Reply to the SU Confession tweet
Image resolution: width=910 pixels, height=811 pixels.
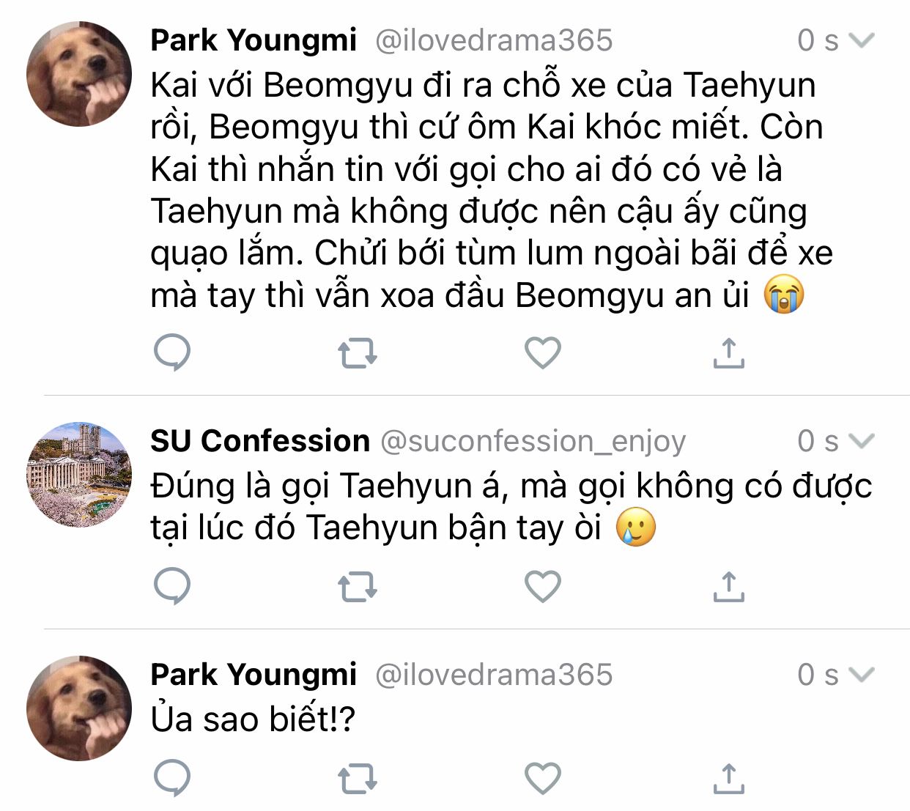click(x=172, y=586)
